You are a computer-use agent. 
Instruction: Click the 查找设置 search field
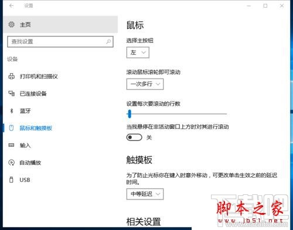[60, 42]
